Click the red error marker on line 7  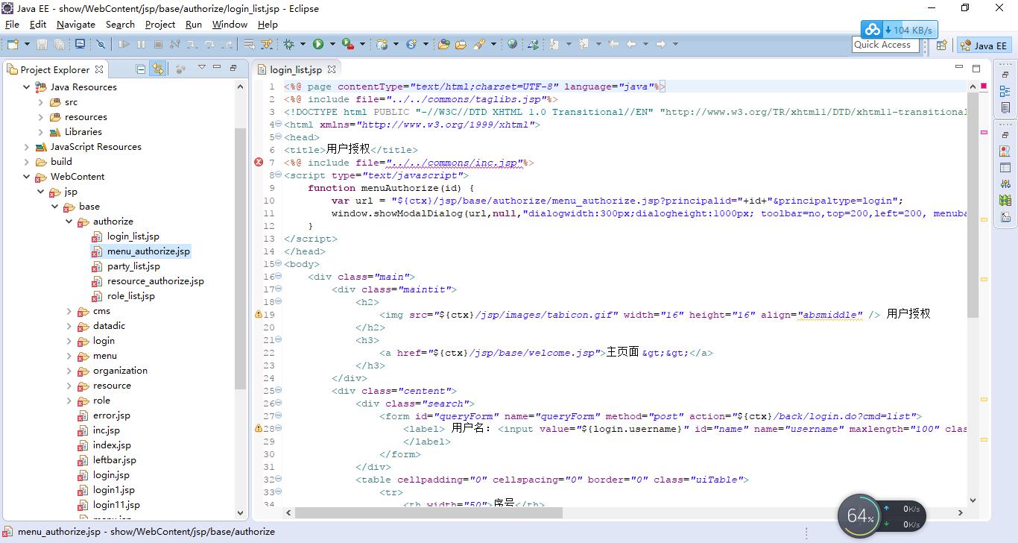[x=259, y=162]
